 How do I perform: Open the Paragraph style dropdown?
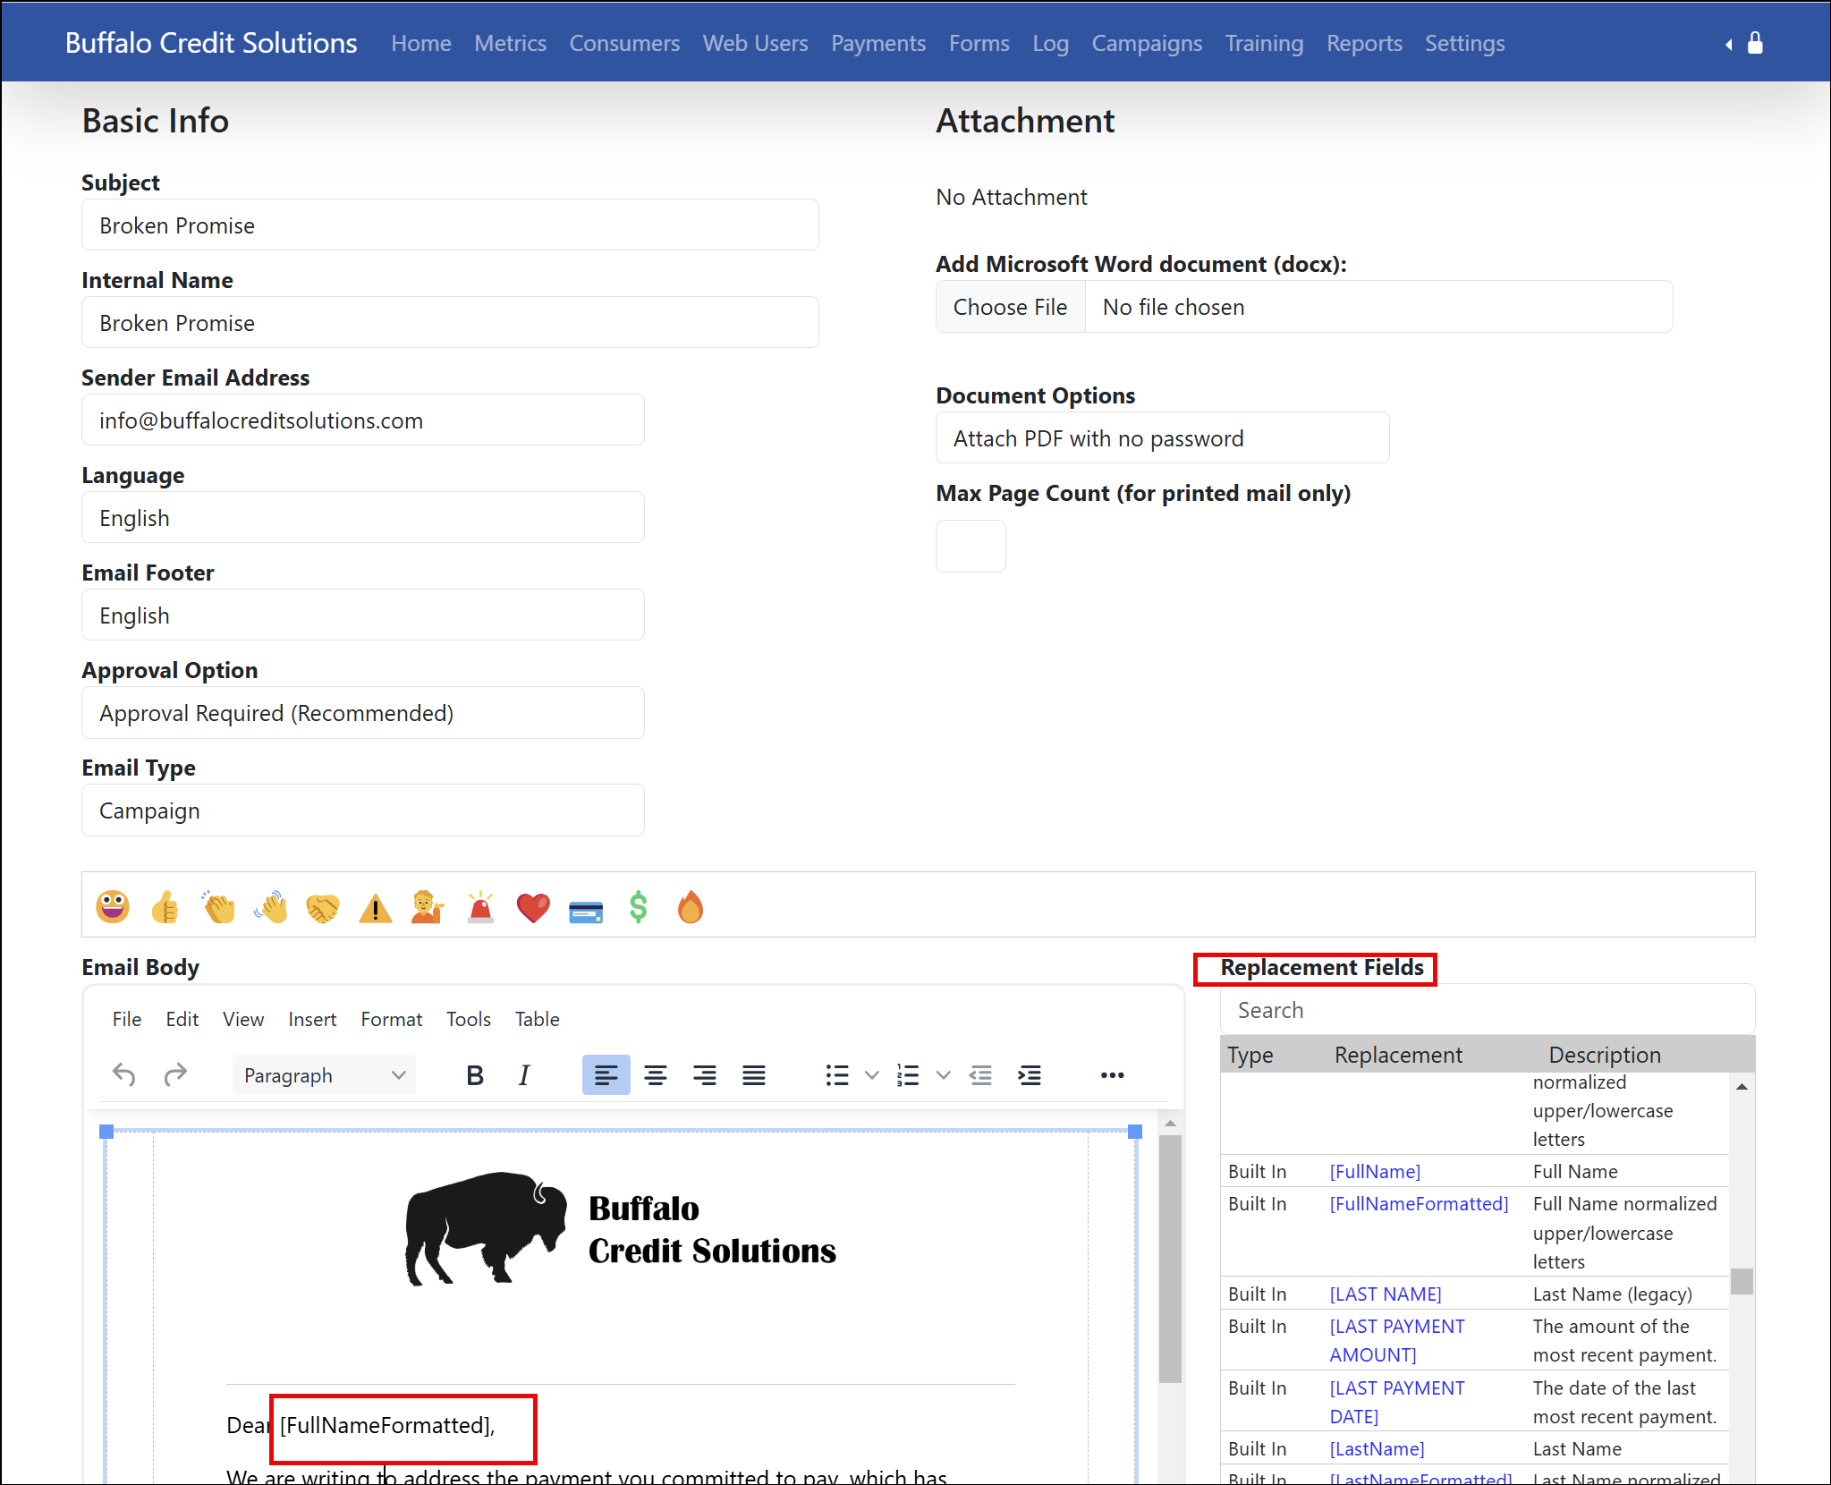[324, 1074]
